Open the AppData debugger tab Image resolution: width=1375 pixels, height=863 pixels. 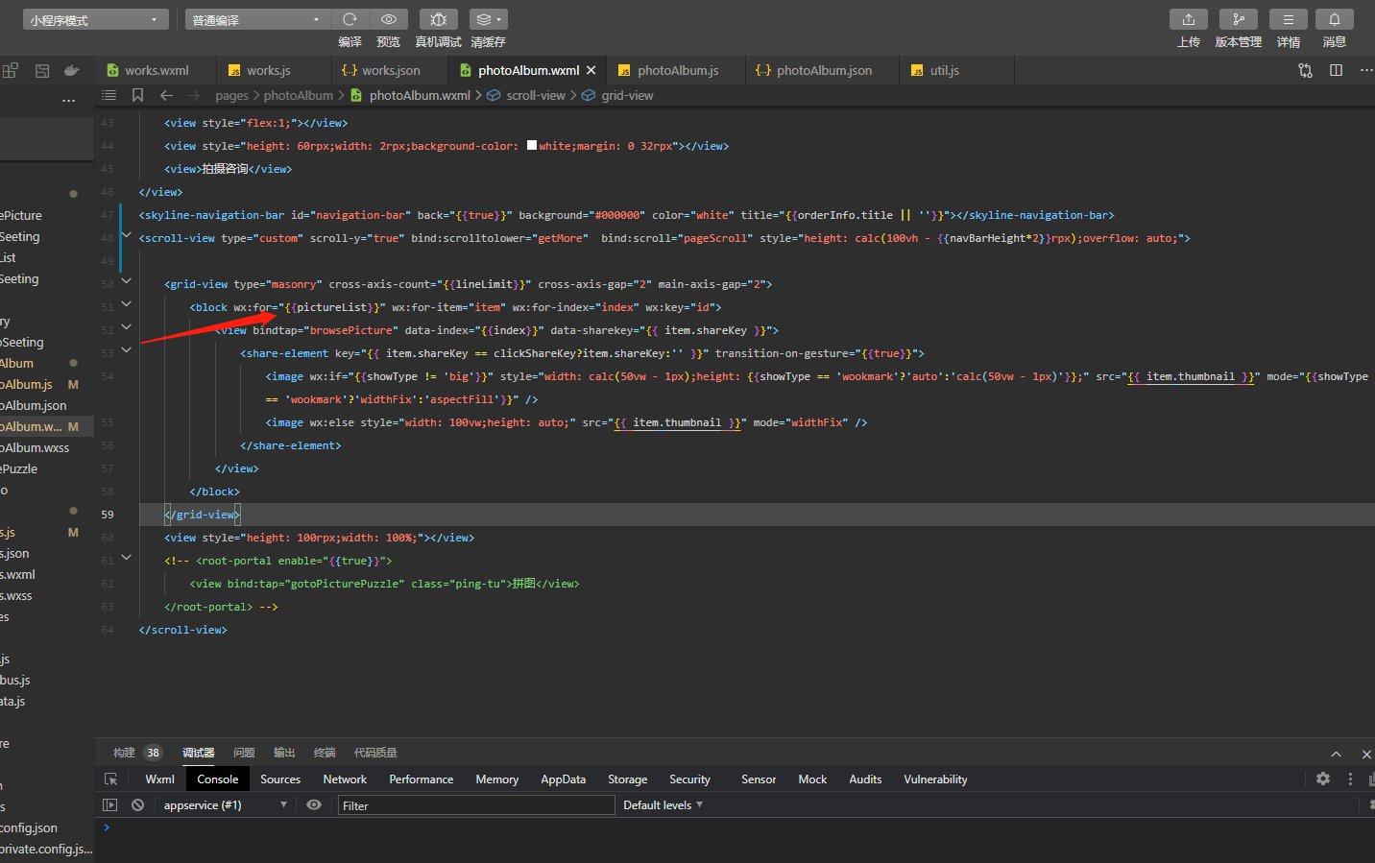point(563,779)
